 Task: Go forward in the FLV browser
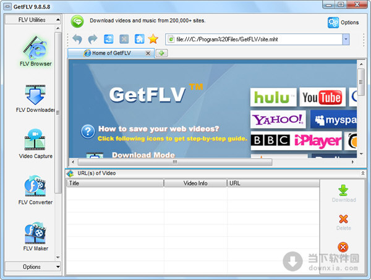point(93,39)
